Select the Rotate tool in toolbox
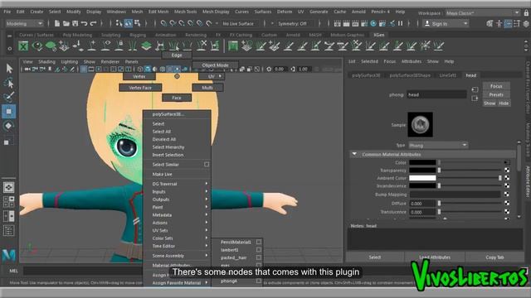Viewport: 531px width, 298px height. [x=8, y=126]
